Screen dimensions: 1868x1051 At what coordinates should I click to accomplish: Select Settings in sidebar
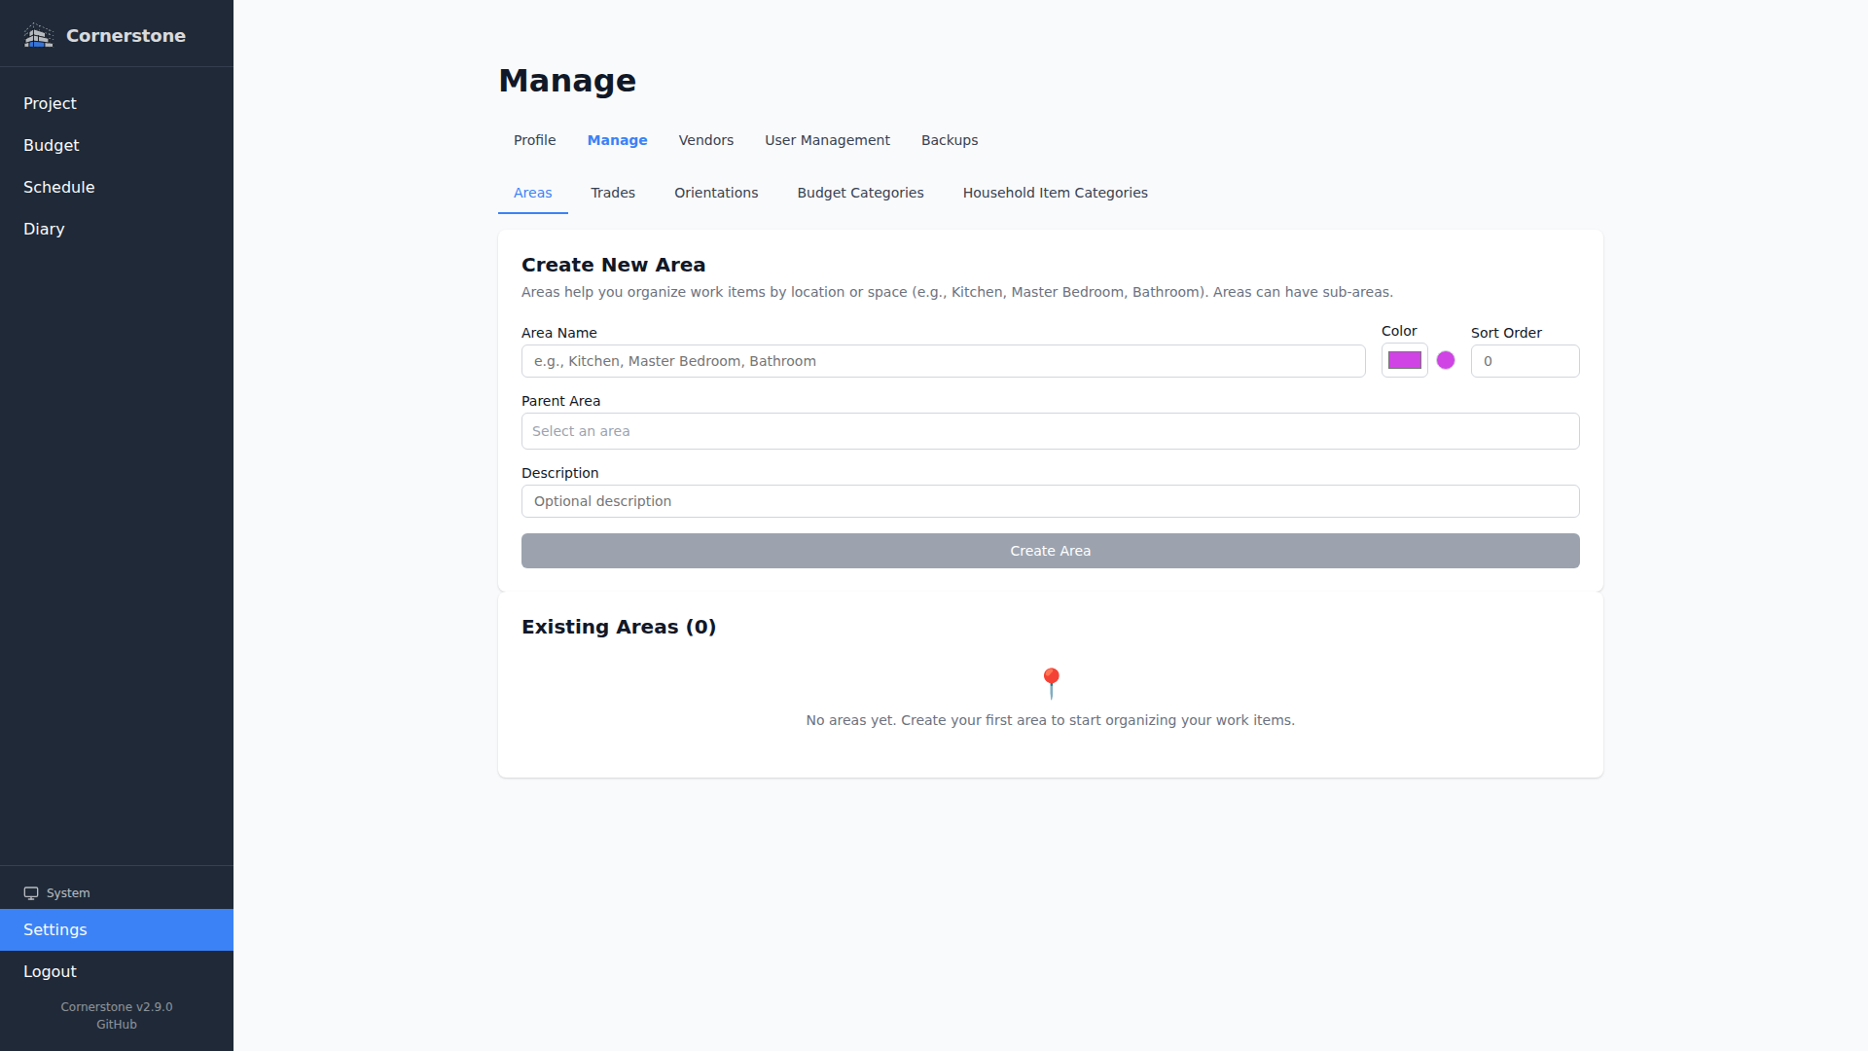[117, 930]
